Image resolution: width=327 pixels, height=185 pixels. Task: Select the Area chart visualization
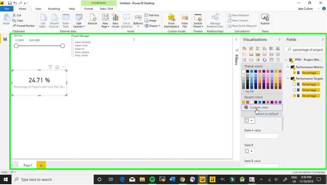(x=251, y=54)
